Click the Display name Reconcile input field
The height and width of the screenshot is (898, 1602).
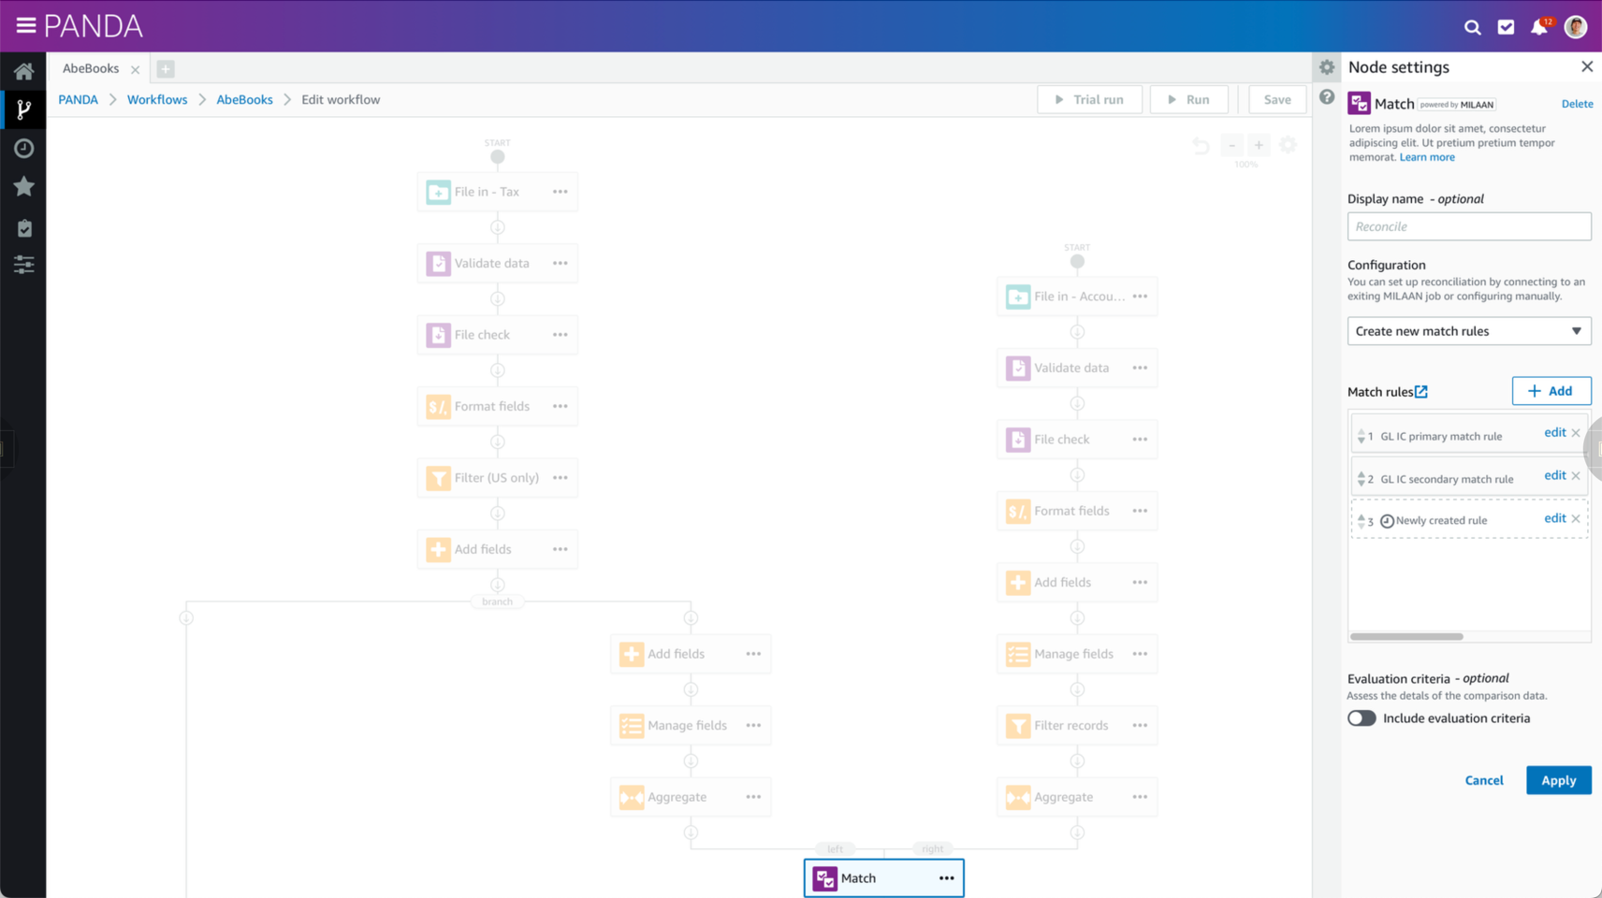1467,225
